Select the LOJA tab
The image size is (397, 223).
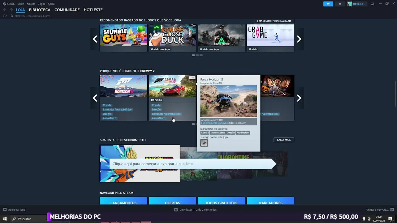click(x=20, y=10)
